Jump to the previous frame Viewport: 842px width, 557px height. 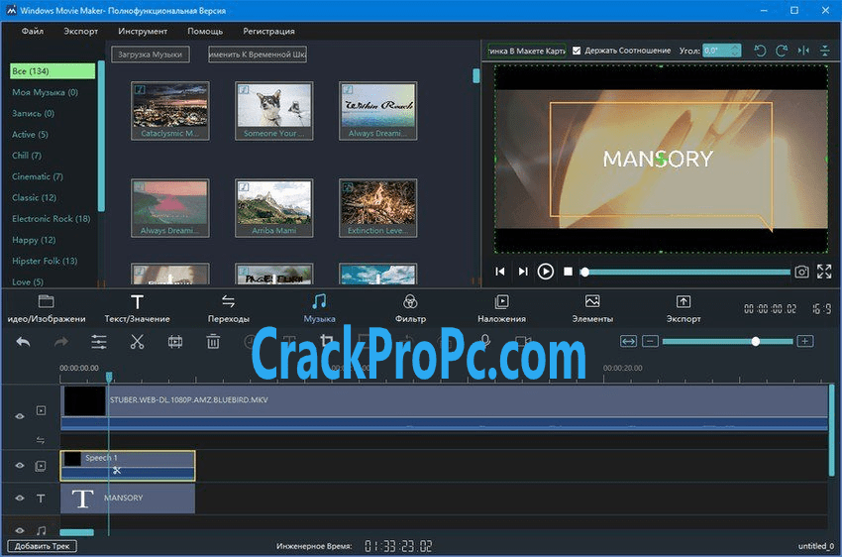click(x=500, y=272)
